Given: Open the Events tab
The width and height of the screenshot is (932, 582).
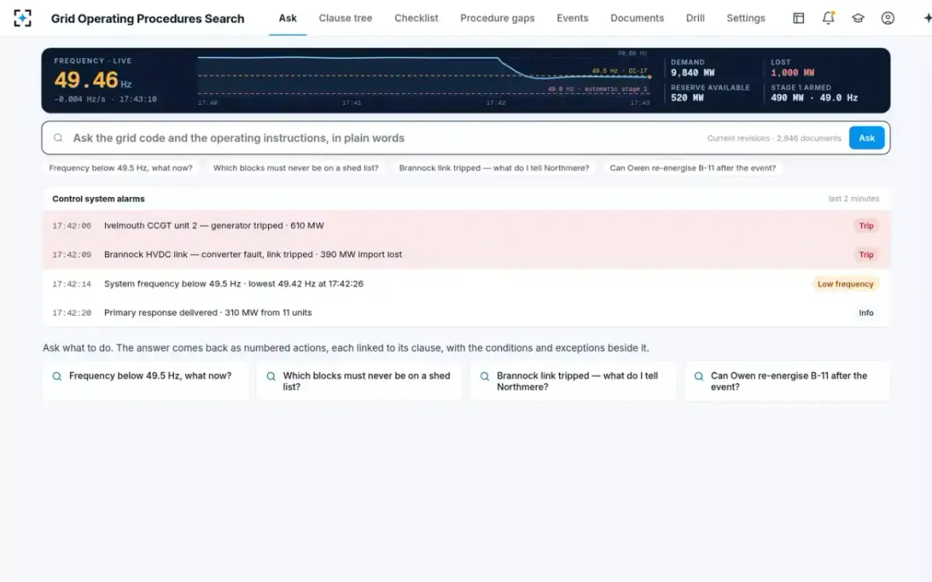Looking at the screenshot, I should 572,18.
